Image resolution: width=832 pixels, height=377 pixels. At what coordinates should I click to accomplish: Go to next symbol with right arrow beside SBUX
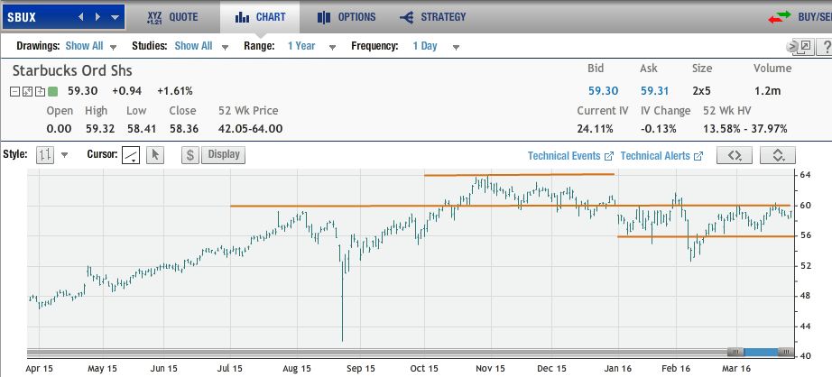point(97,17)
